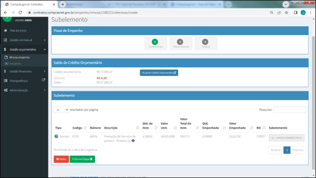Click the green Próxima Etapa button

point(82,159)
